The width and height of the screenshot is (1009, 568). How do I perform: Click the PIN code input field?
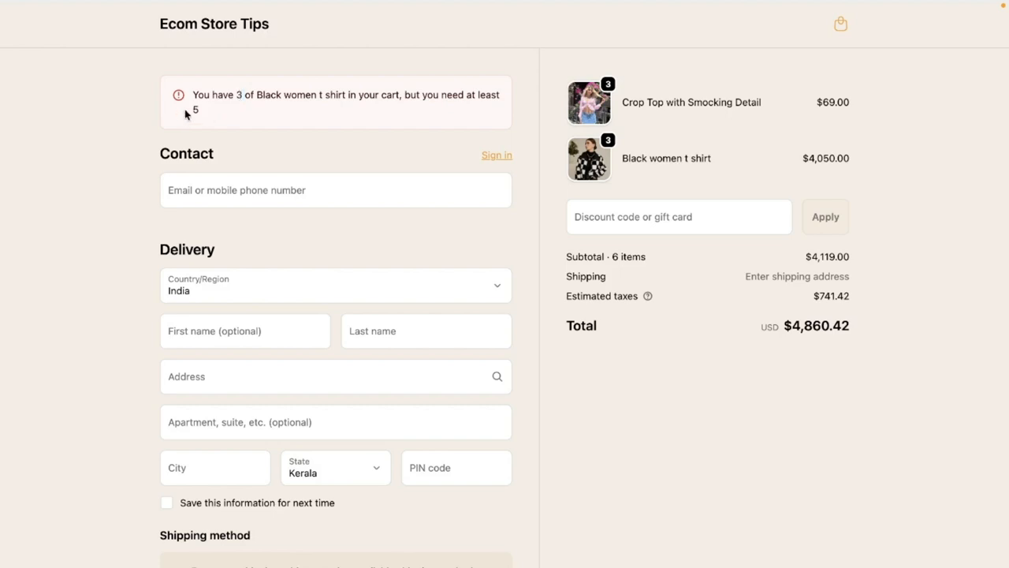click(456, 468)
